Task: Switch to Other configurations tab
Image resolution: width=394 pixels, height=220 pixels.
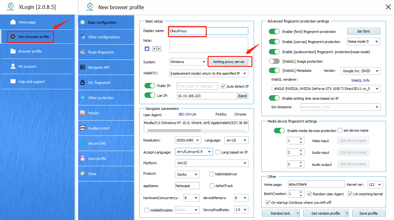Action: click(x=104, y=37)
